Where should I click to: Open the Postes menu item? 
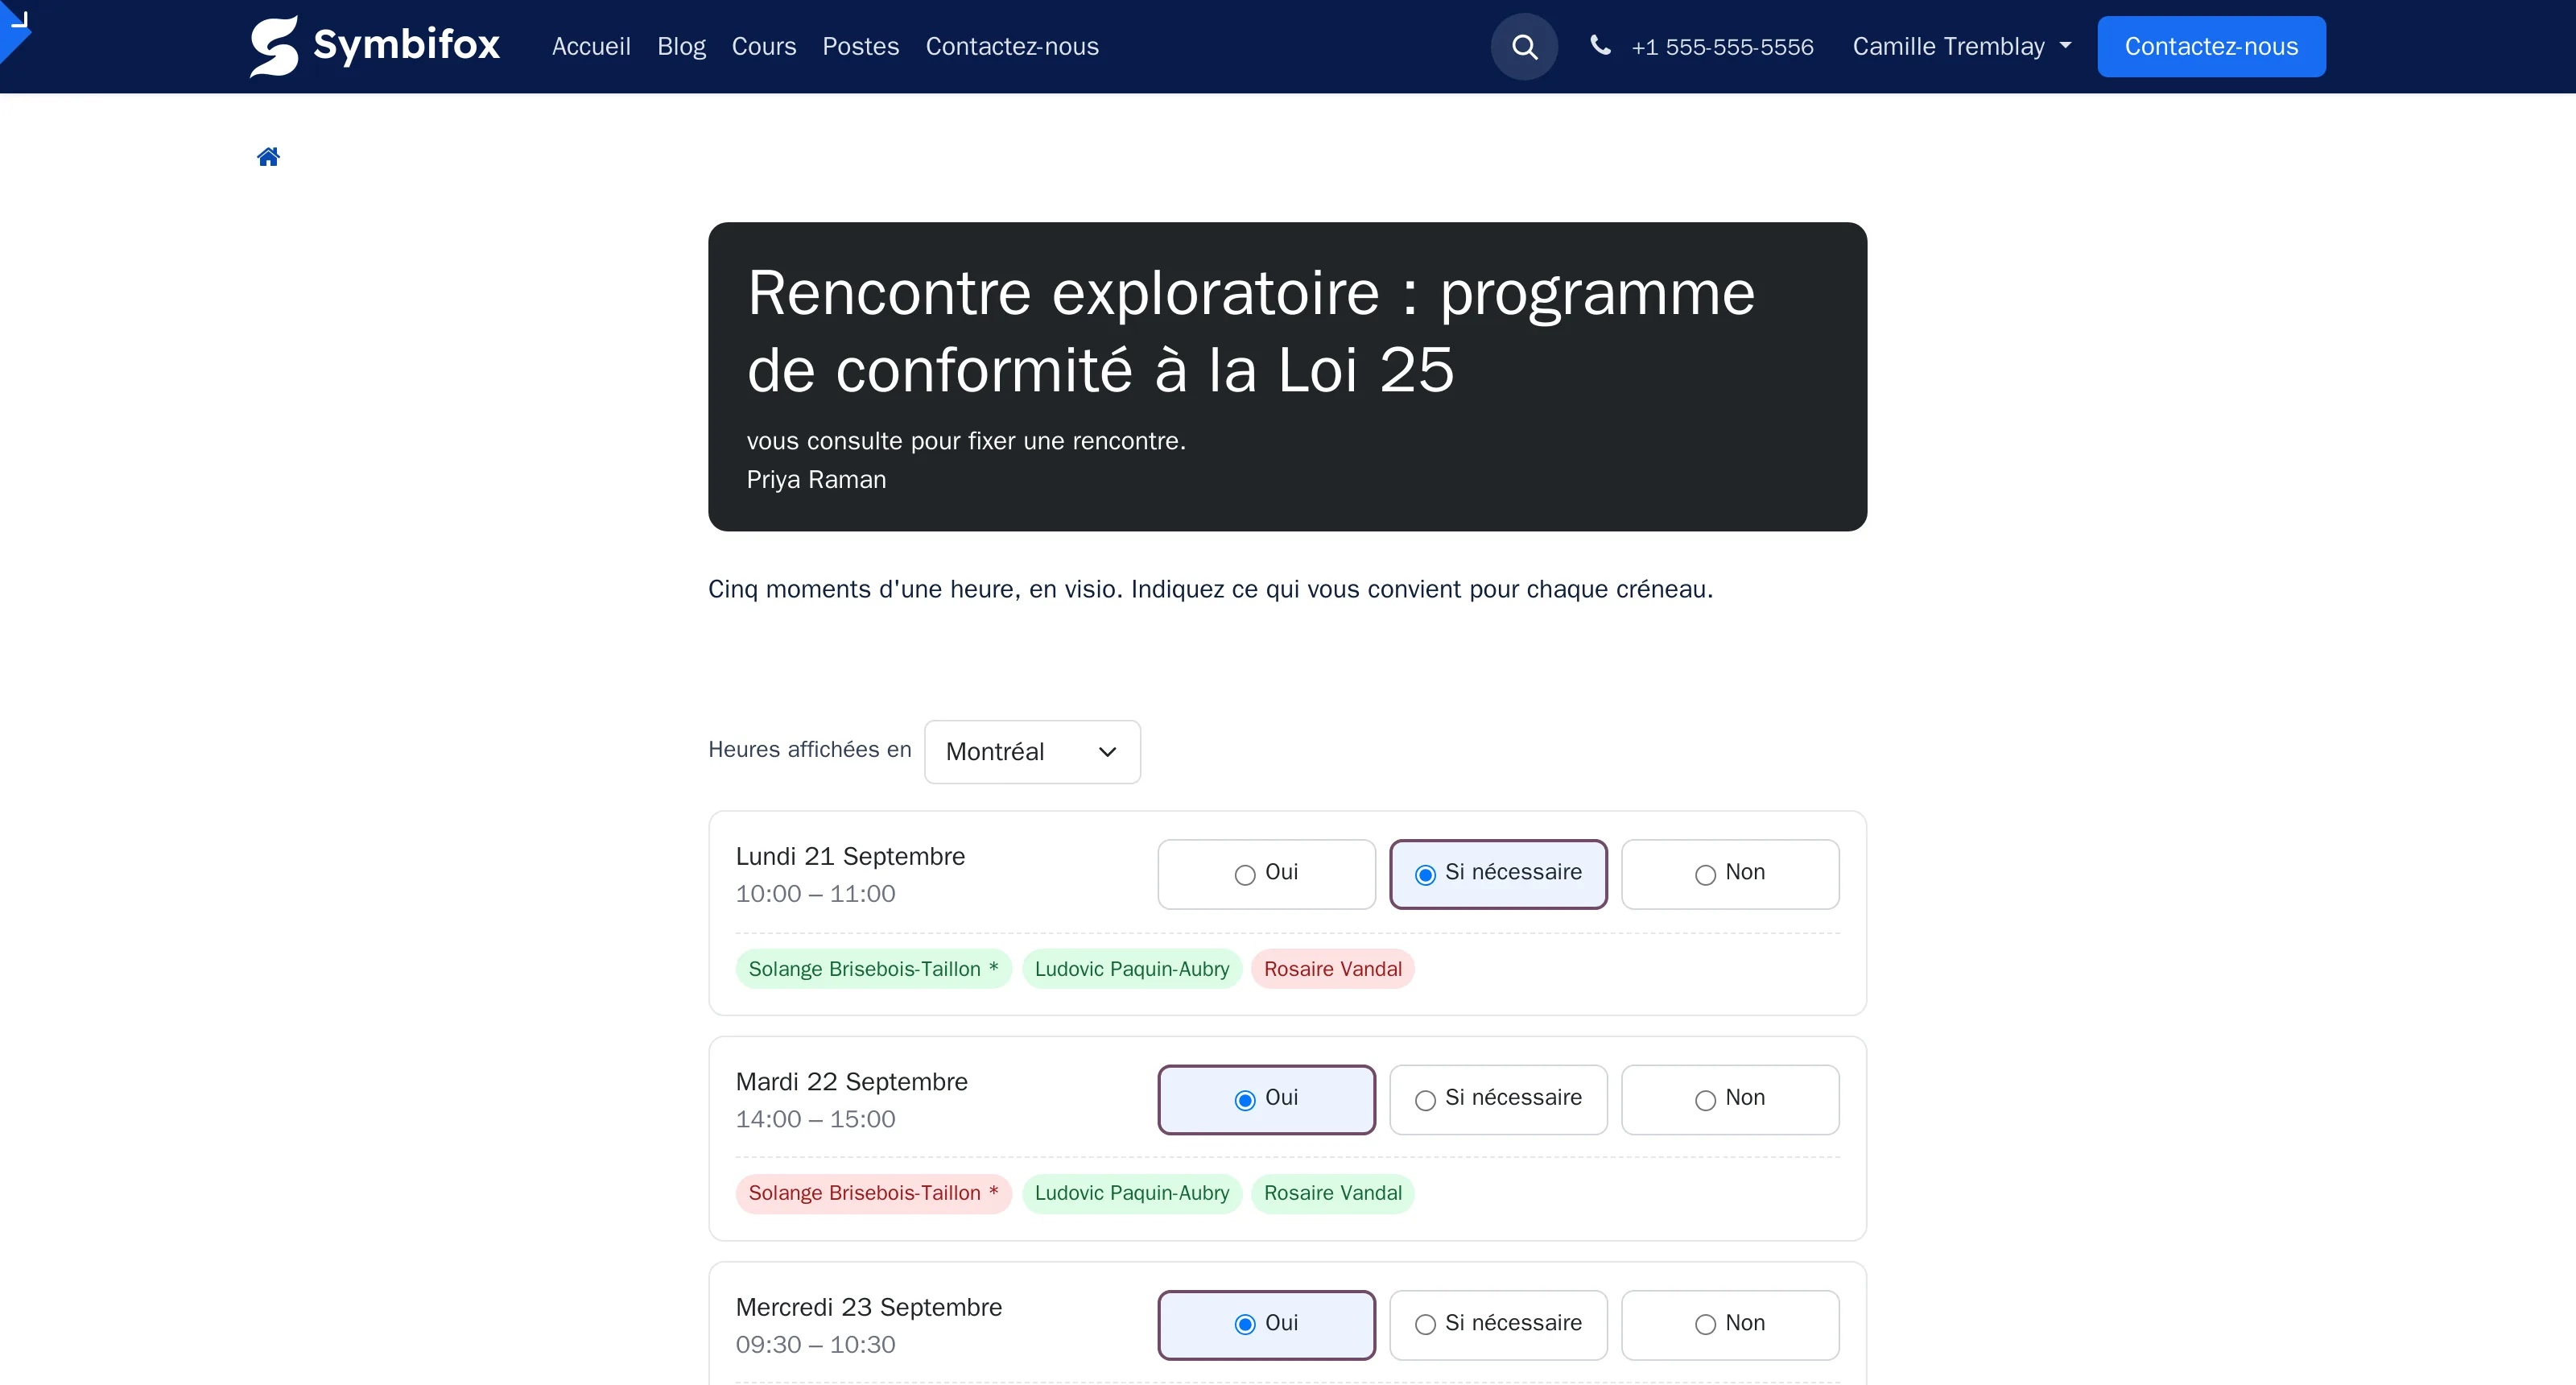tap(860, 47)
